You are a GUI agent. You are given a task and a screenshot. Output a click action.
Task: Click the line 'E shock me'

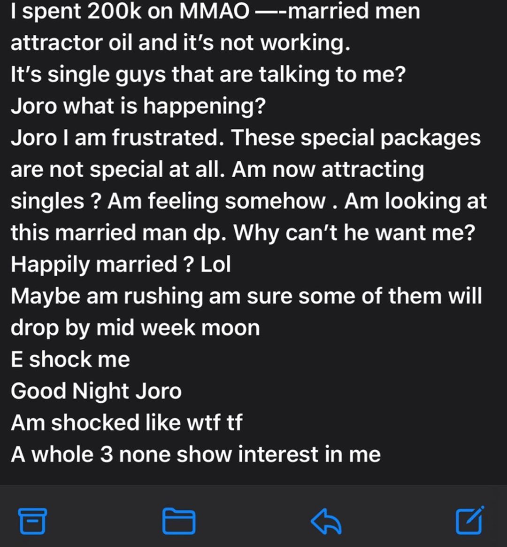[70, 359]
